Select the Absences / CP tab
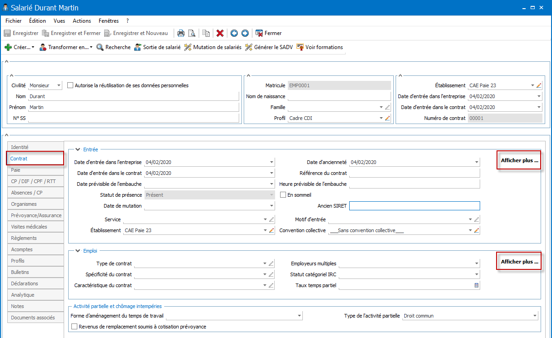 (35, 193)
